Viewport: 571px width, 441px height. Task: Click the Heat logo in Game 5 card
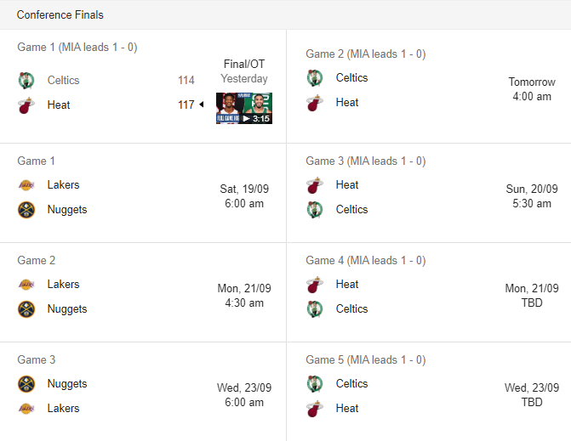(x=315, y=409)
